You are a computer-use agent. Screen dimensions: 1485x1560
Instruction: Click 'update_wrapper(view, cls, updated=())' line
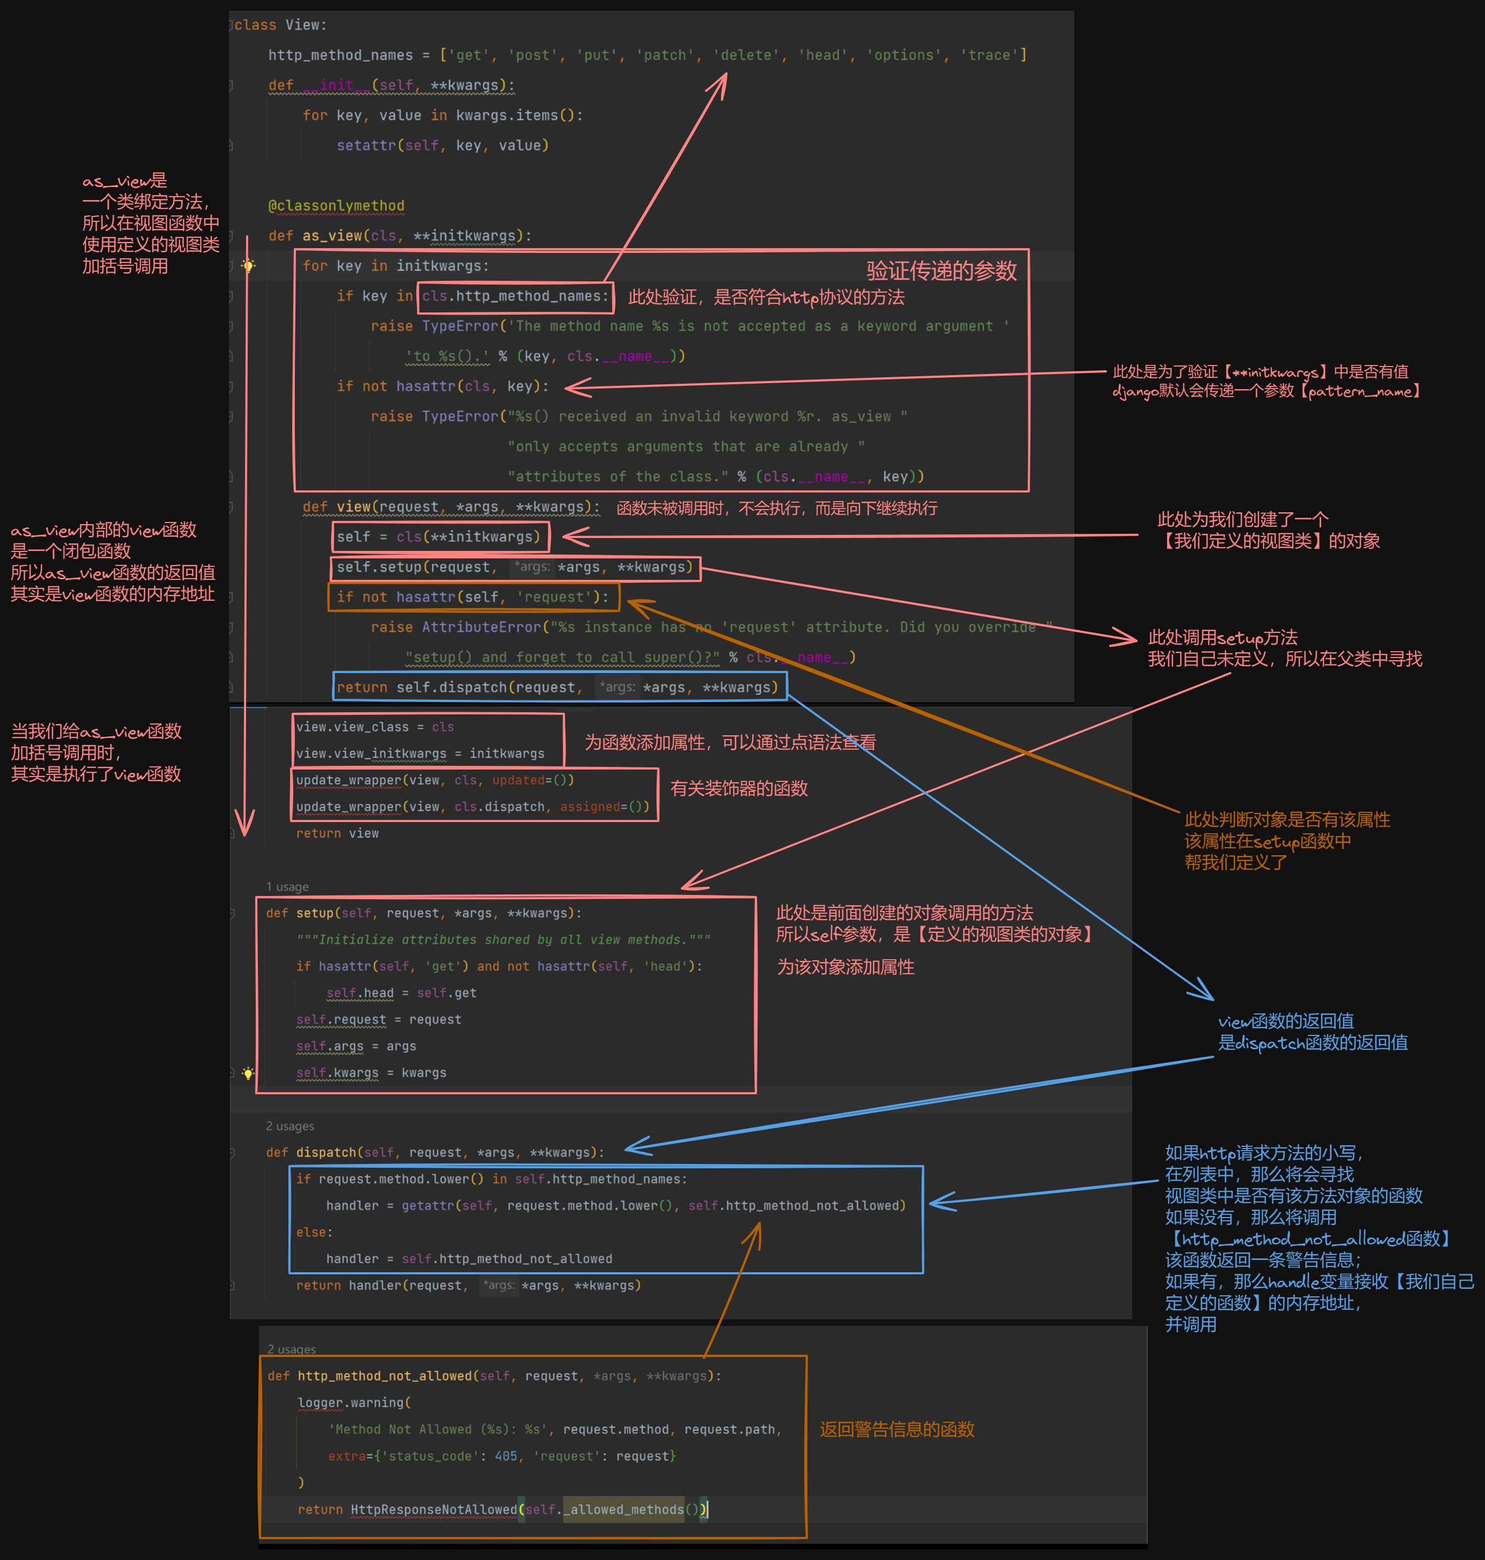pos(435,780)
